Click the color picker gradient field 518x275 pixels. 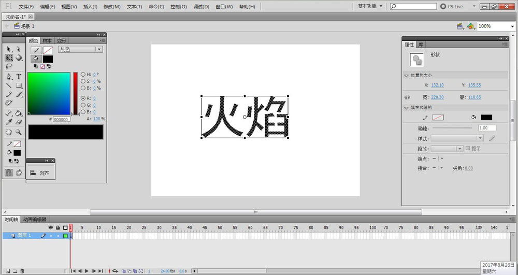coord(49,93)
